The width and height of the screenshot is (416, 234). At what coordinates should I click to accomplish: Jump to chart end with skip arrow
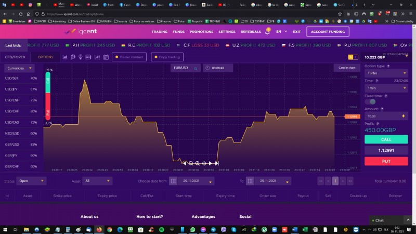click(217, 163)
